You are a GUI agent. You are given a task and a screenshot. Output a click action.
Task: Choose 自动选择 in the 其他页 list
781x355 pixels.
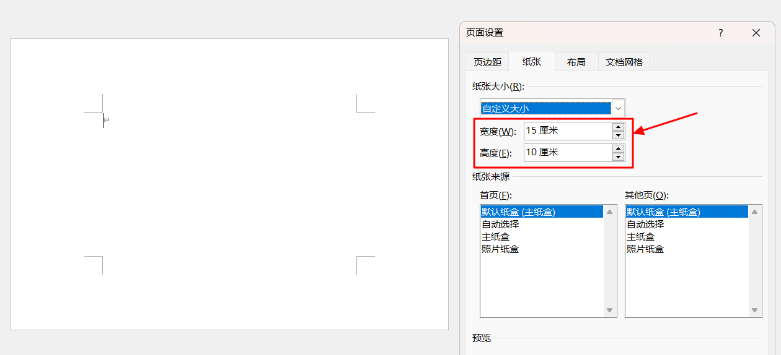[687, 224]
